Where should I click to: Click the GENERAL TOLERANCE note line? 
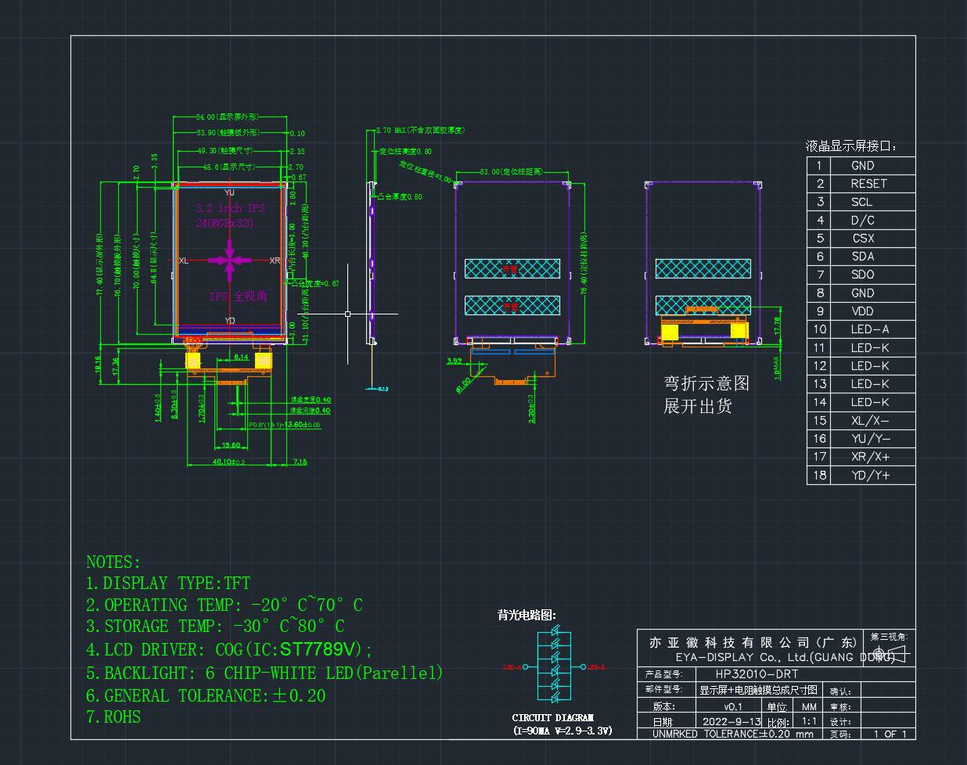click(206, 695)
